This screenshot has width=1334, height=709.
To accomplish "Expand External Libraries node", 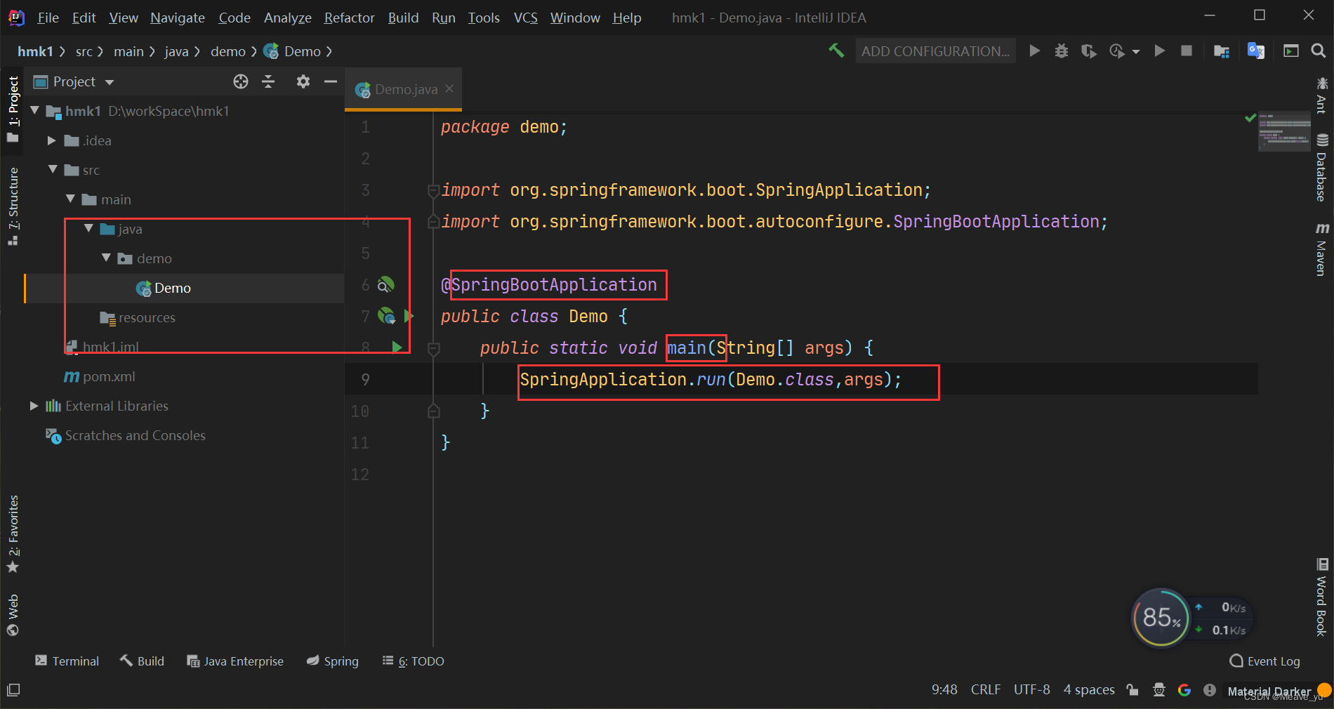I will 34,406.
